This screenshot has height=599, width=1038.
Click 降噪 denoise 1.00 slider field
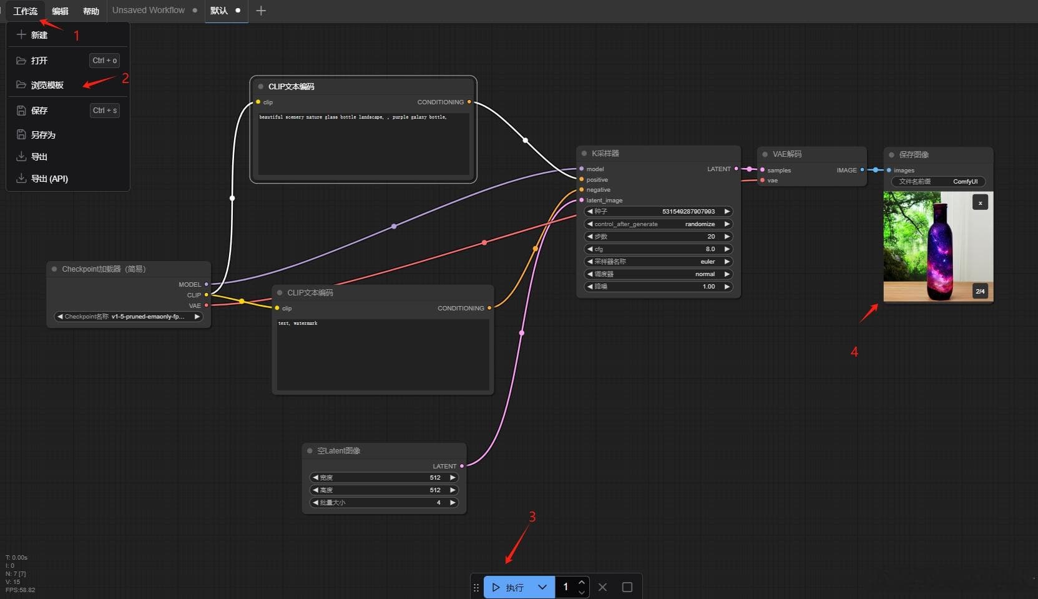point(658,287)
